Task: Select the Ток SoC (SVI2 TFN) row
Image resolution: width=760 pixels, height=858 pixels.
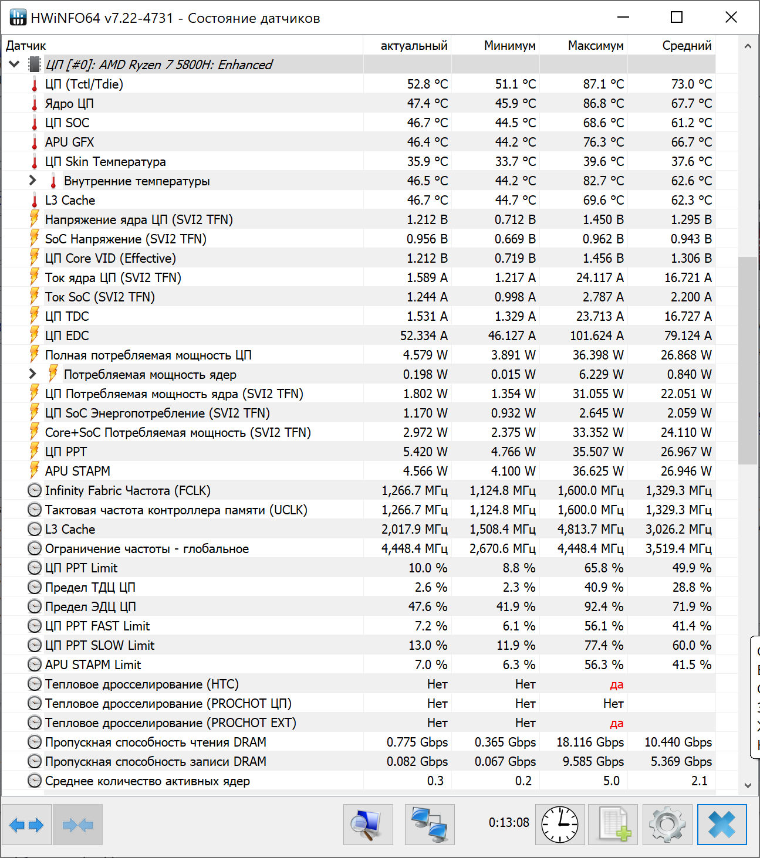Action: tap(359, 297)
